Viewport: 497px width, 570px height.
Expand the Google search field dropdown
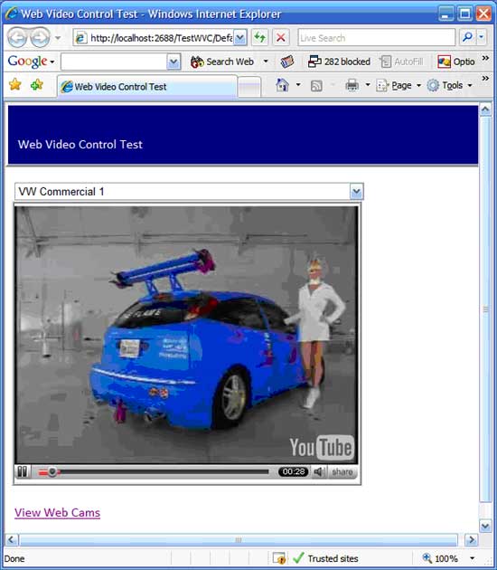point(173,62)
